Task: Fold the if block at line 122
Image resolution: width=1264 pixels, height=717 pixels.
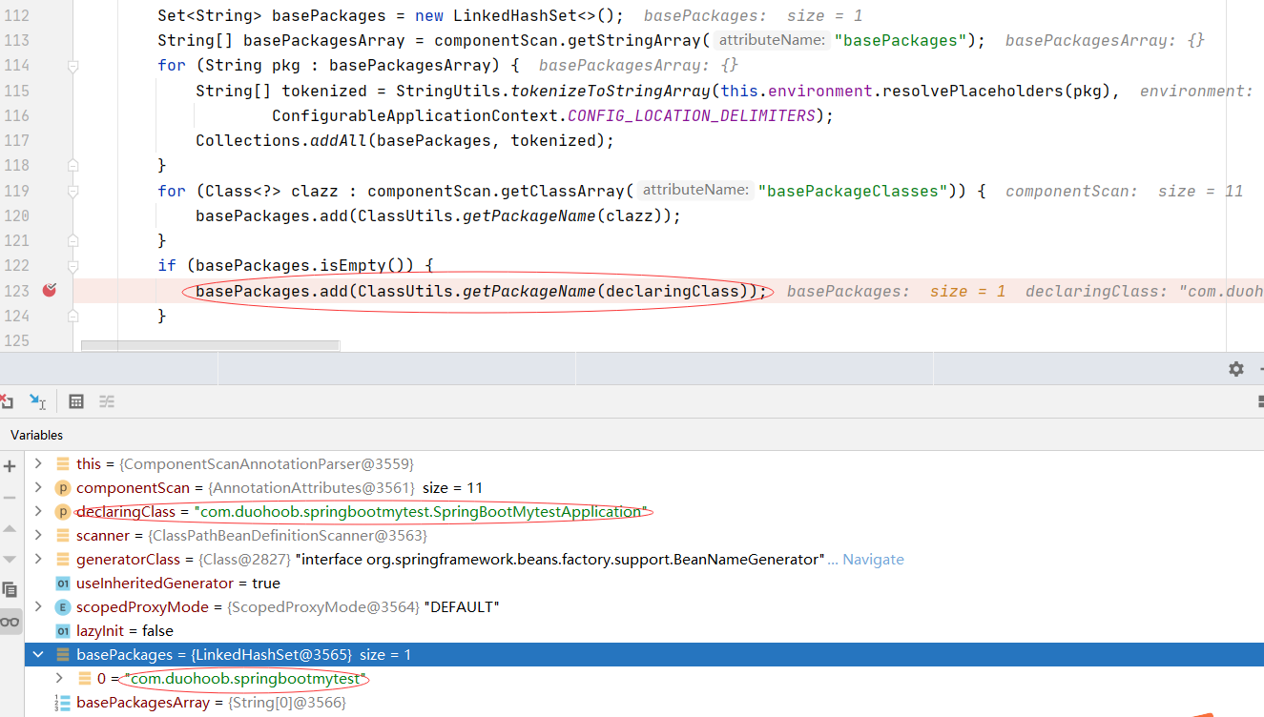Action: coord(73,266)
